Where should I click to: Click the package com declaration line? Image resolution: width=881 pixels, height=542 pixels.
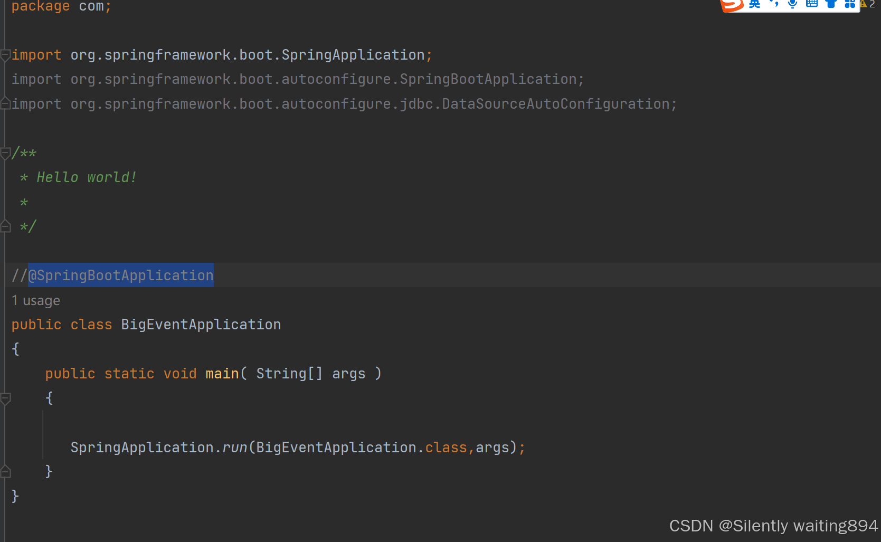click(61, 7)
